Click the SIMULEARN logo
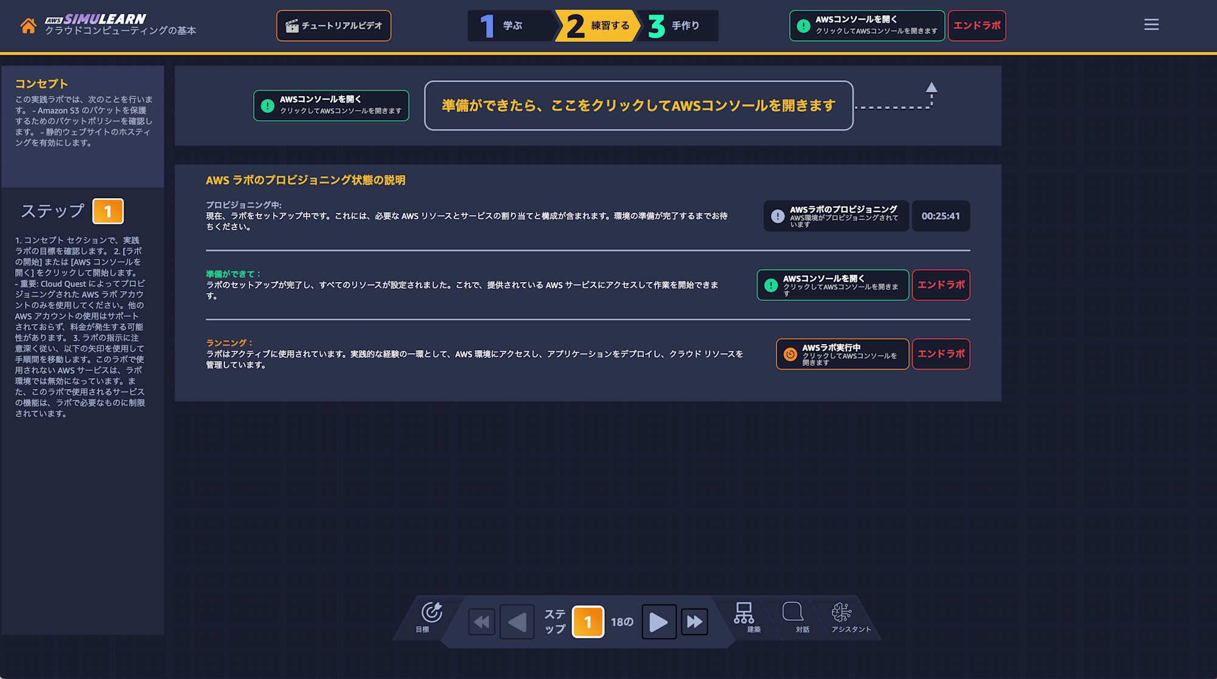Viewport: 1217px width, 679px height. 96,19
